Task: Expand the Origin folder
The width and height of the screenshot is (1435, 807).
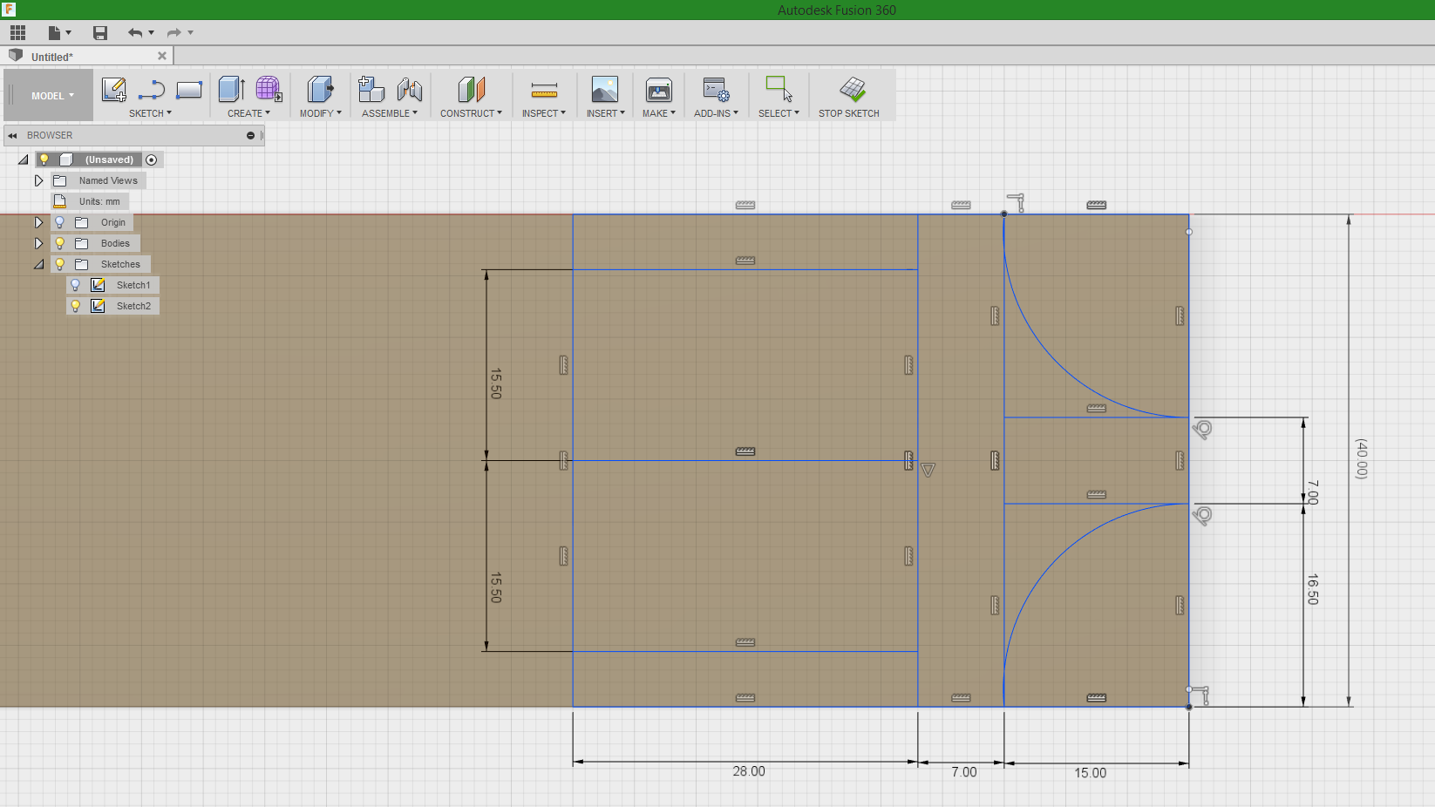Action: point(38,222)
